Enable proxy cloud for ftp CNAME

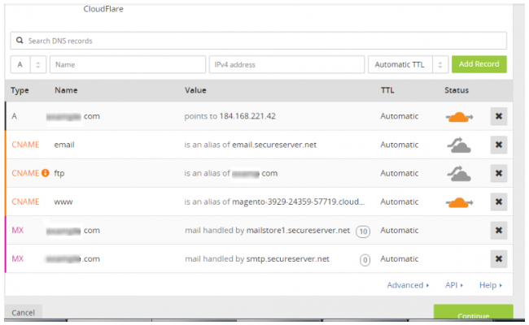pos(460,173)
